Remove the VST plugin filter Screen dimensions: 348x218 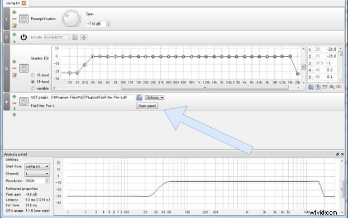(x=15, y=103)
